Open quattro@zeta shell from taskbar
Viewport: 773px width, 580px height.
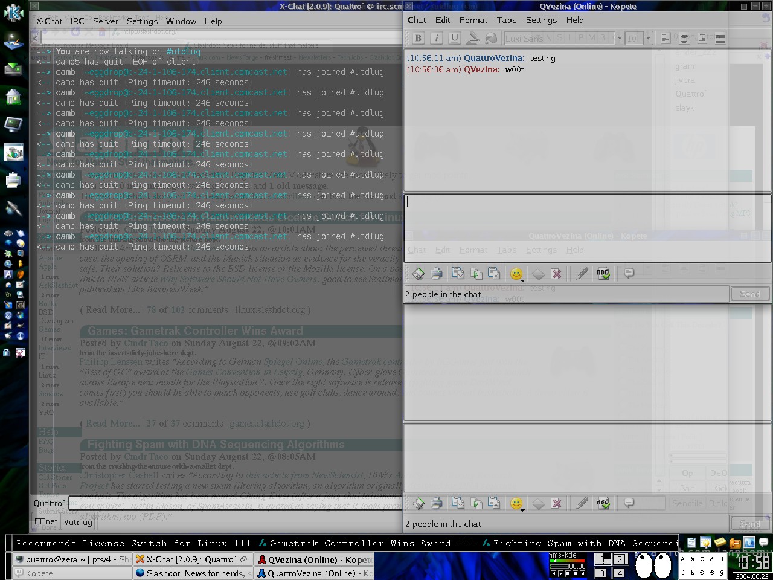tap(72, 559)
